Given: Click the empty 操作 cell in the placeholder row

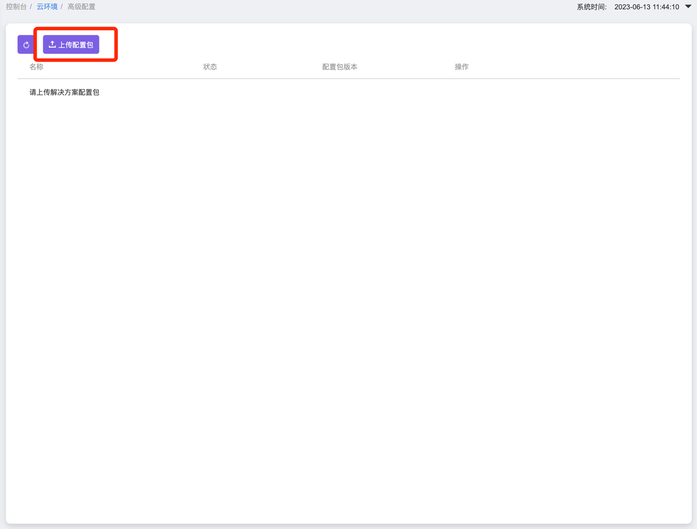Looking at the screenshot, I should [x=461, y=92].
